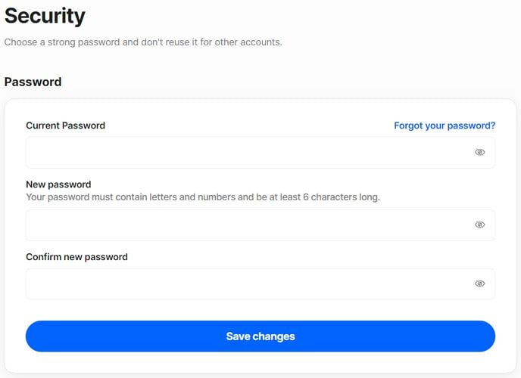Screen dimensions: 521x378
Task: Click the strong password advice subtitle
Action: pos(143,42)
